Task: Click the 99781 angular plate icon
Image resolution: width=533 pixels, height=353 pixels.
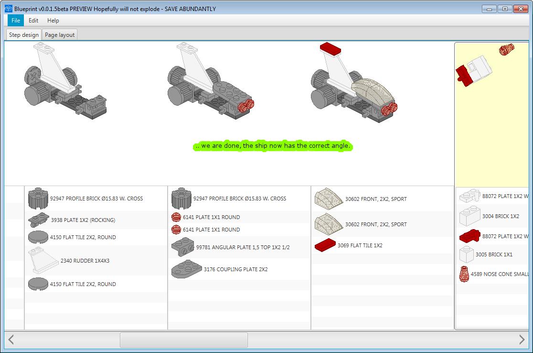Action: coord(183,247)
